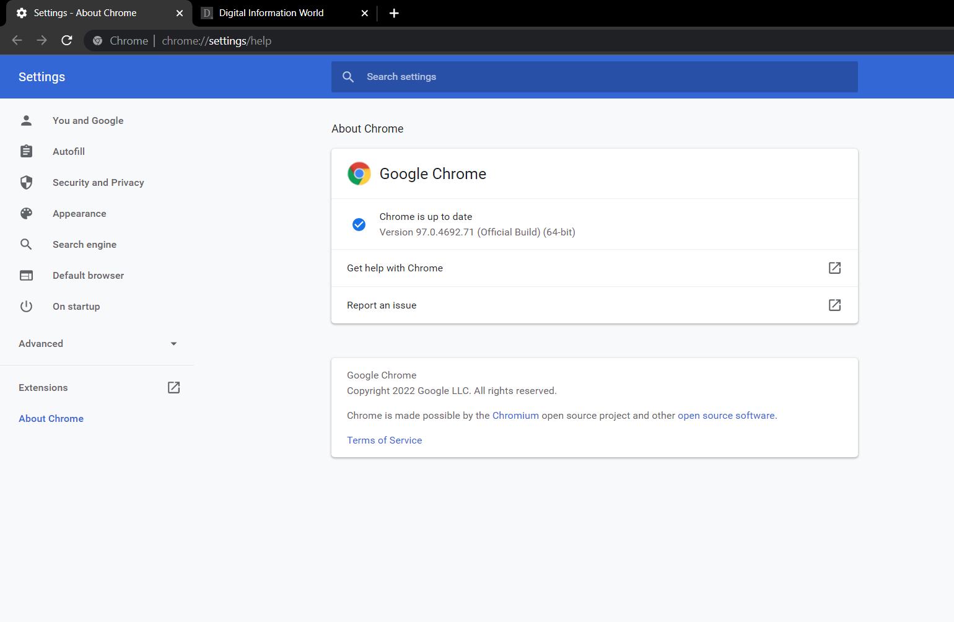Click the Version 97.0.4692.71 text
The image size is (954, 622).
click(477, 232)
